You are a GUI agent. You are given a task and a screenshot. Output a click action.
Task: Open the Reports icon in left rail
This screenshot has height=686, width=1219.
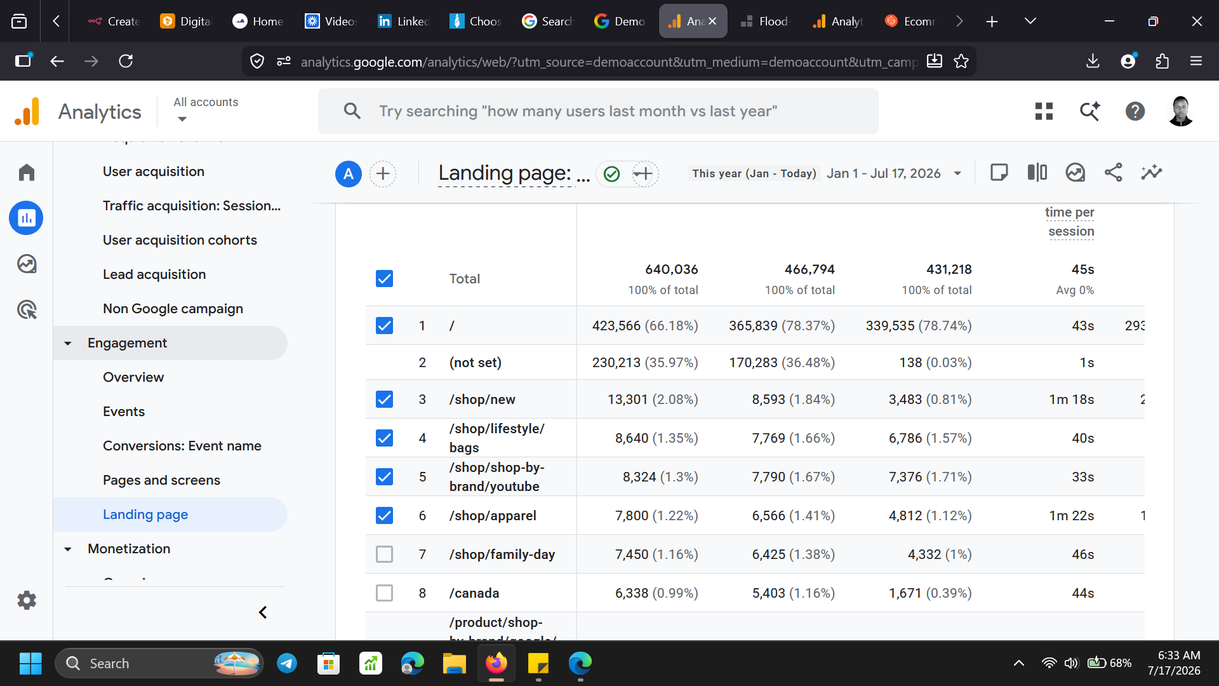pyautogui.click(x=27, y=218)
